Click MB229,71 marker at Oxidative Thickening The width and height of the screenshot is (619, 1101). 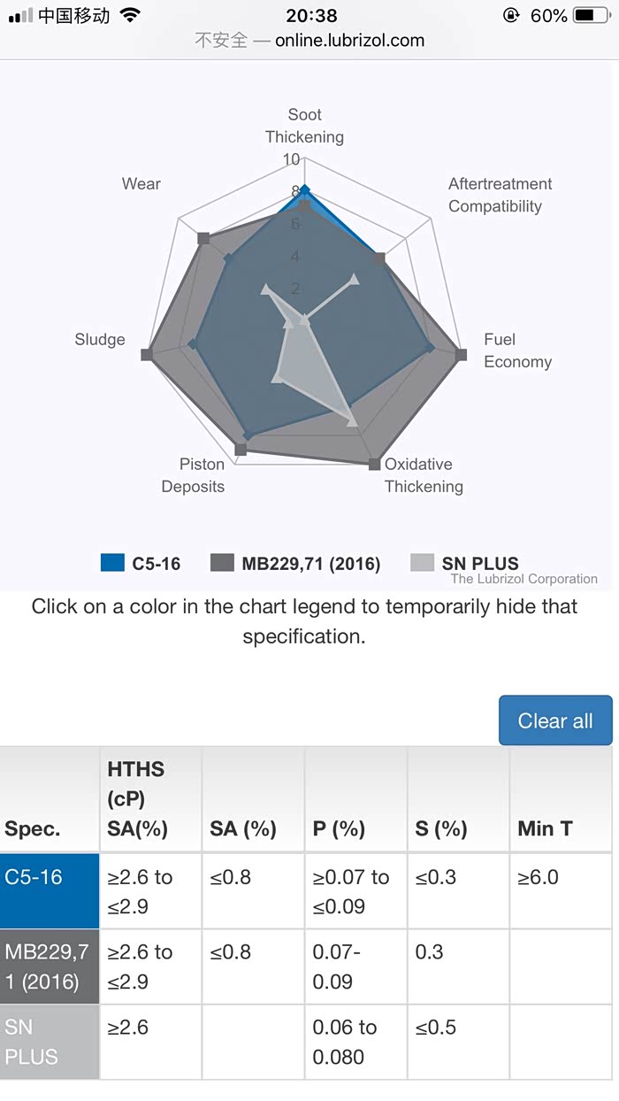click(x=375, y=464)
